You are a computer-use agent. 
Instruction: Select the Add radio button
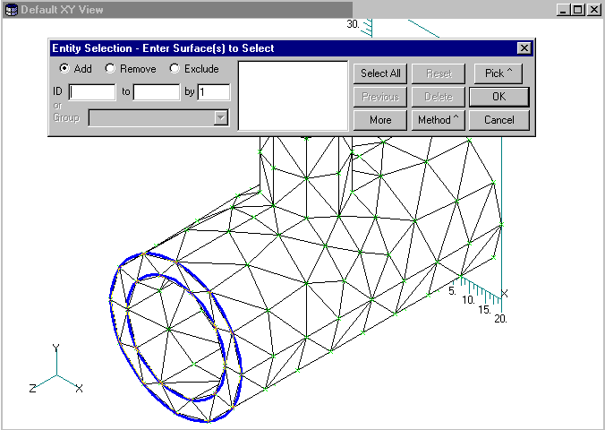pos(64,68)
